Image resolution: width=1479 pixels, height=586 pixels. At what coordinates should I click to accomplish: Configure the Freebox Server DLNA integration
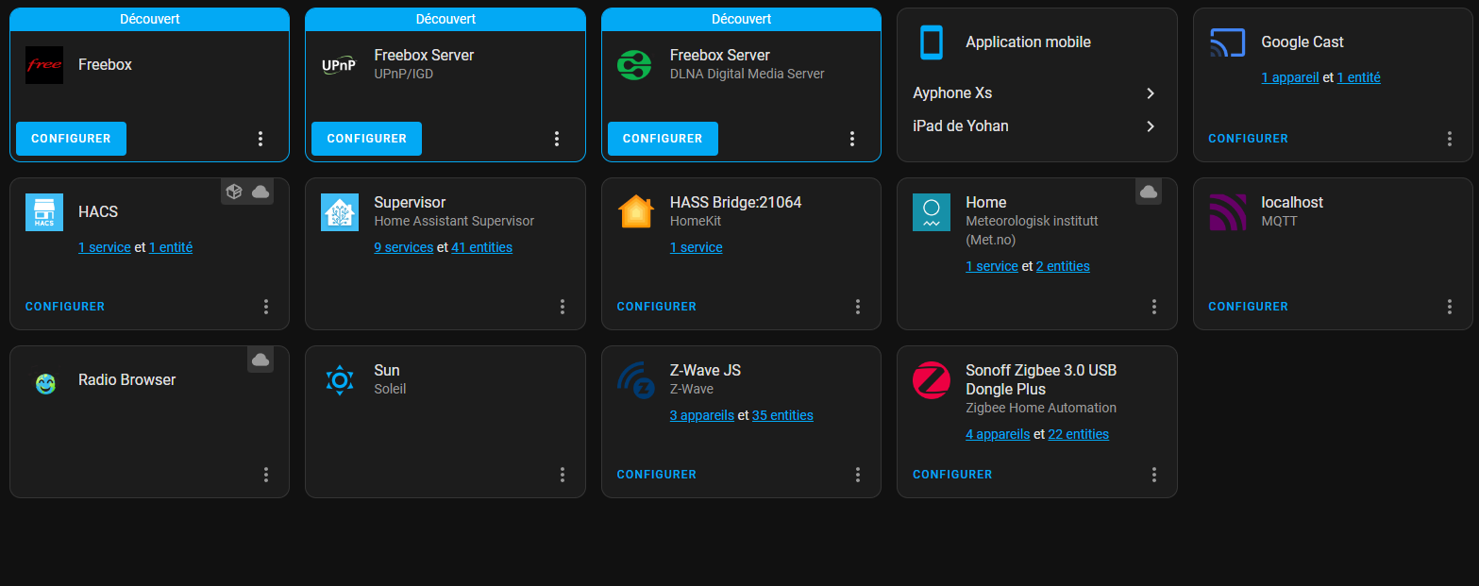pos(663,139)
